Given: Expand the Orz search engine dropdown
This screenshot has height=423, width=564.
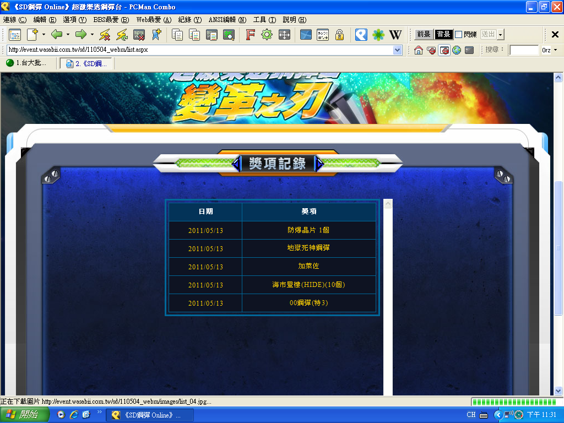Looking at the screenshot, I should (x=556, y=50).
